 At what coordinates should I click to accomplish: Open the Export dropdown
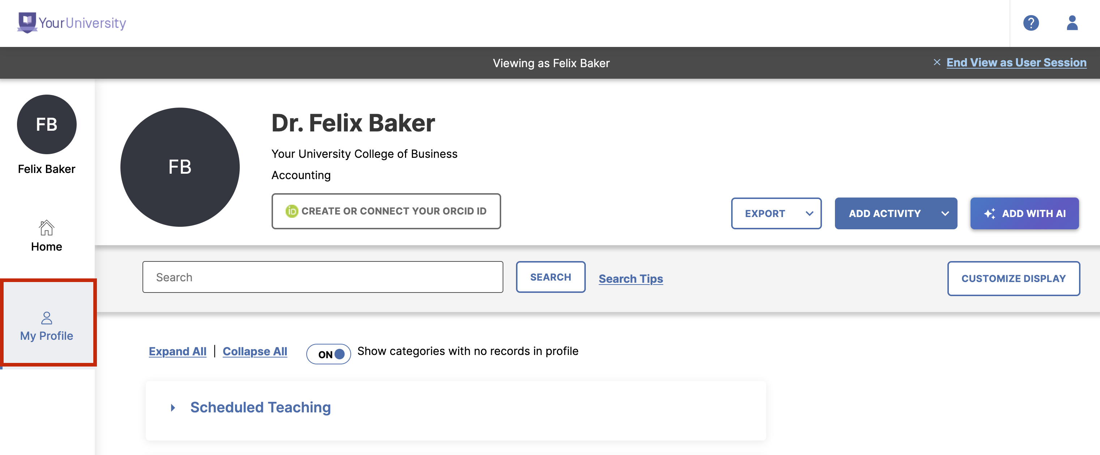776,213
